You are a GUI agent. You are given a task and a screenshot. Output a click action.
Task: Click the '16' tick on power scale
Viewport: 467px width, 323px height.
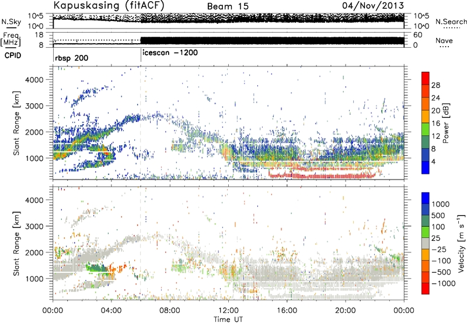click(x=435, y=124)
